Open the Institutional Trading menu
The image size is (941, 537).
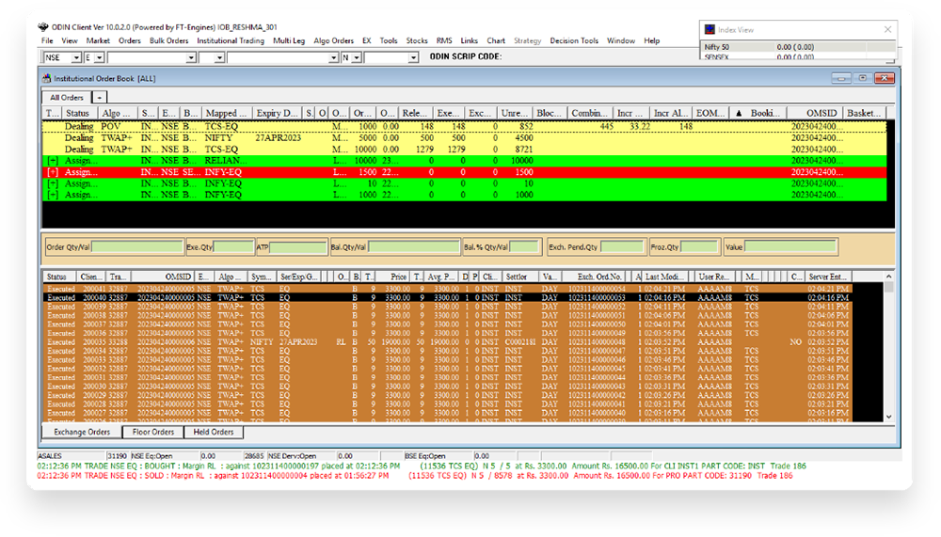click(231, 40)
